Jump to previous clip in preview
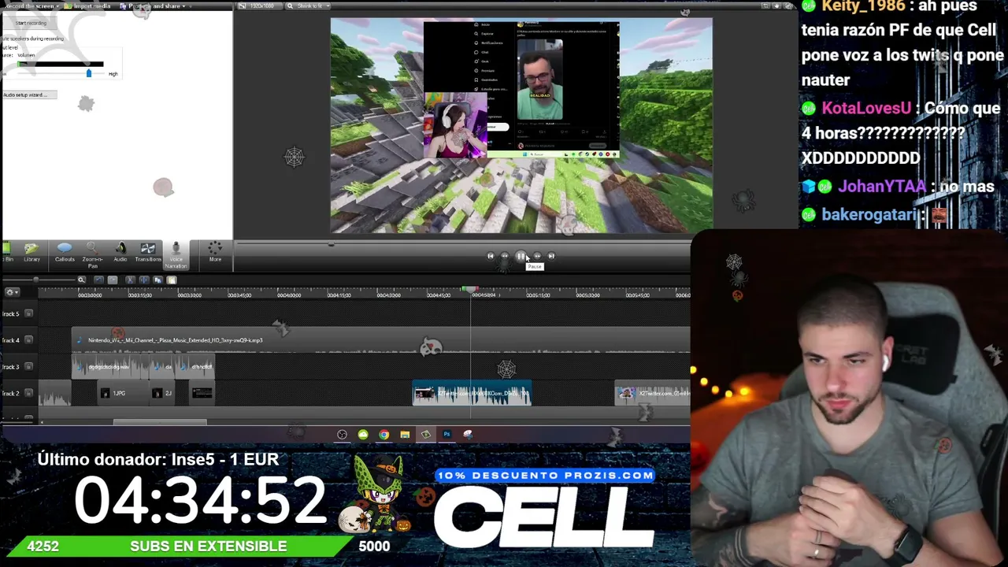 (491, 256)
